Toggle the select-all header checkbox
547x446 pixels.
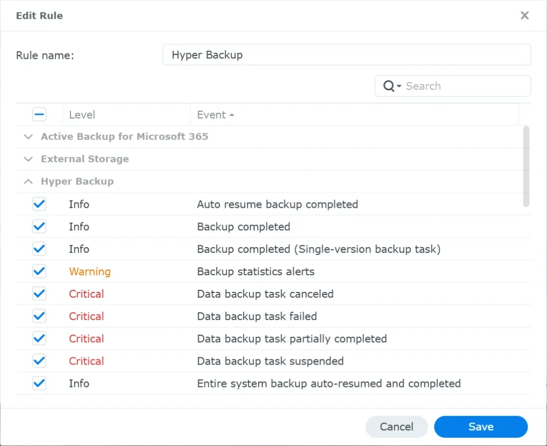39,114
